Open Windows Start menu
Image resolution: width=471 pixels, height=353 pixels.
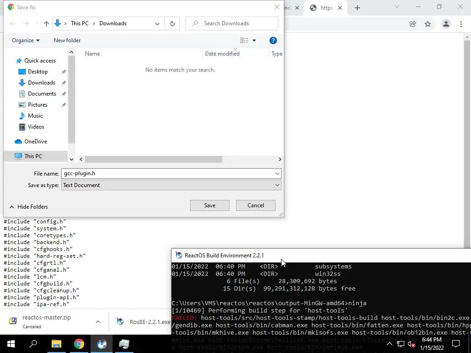[x=11, y=344]
